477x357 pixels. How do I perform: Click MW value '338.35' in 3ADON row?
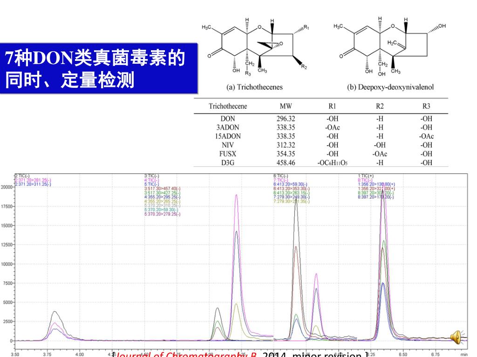pos(286,127)
